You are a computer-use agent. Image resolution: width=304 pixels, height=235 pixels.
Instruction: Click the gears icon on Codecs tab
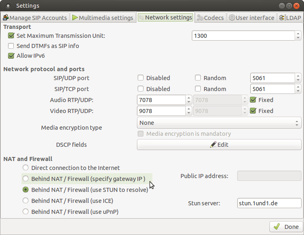point(200,17)
